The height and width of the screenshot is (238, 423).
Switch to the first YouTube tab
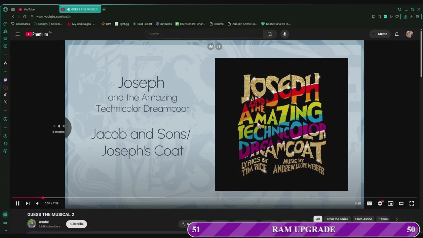(29, 9)
